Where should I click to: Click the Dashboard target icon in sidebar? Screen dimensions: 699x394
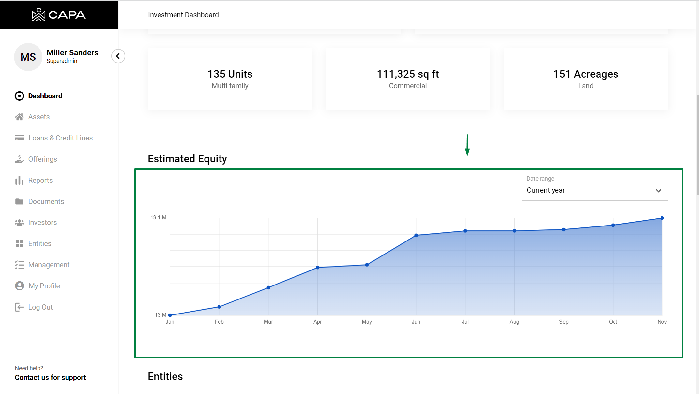(19, 96)
